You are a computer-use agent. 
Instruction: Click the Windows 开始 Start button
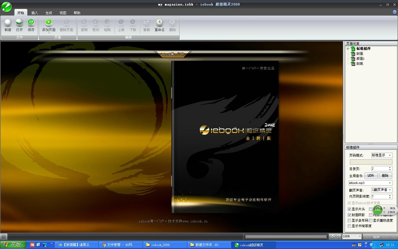(x=13, y=245)
